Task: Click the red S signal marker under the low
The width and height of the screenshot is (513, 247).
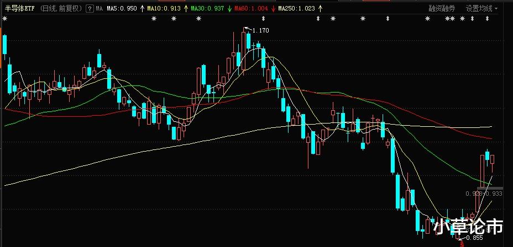Action: click(x=462, y=243)
